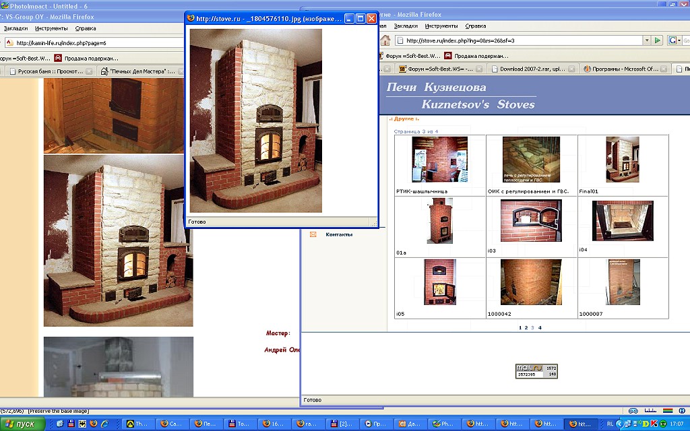Viewport: 690px width, 431px height.
Task: Open the address bar history dropdown
Action: (646, 40)
